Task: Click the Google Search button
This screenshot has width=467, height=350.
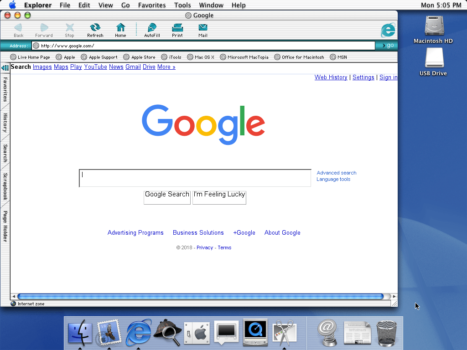Action: coord(167,197)
